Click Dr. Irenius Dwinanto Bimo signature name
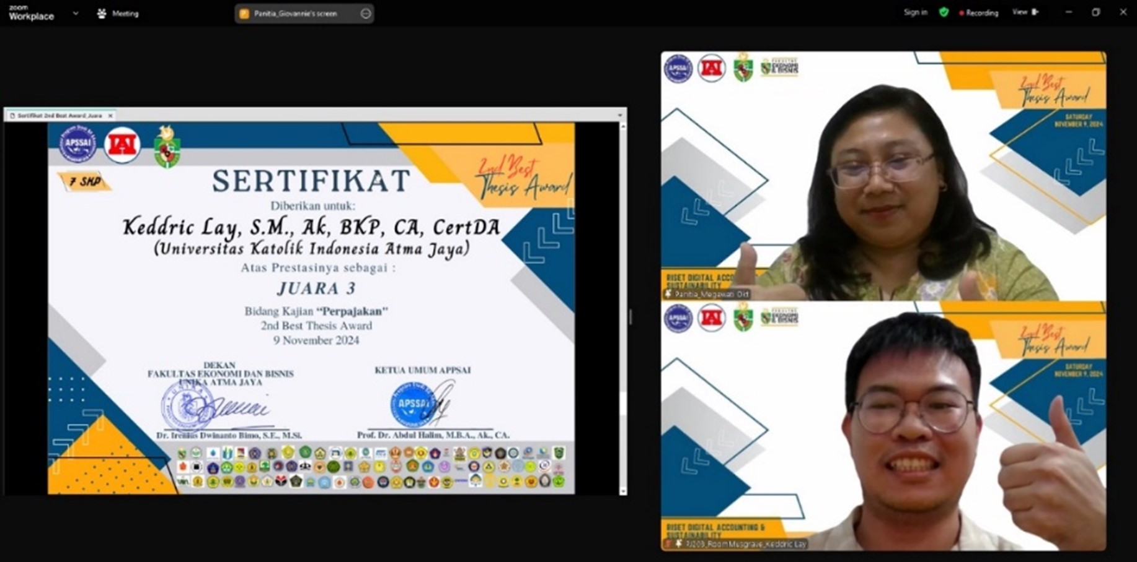Viewport: 1137px width, 562px height. 229,436
